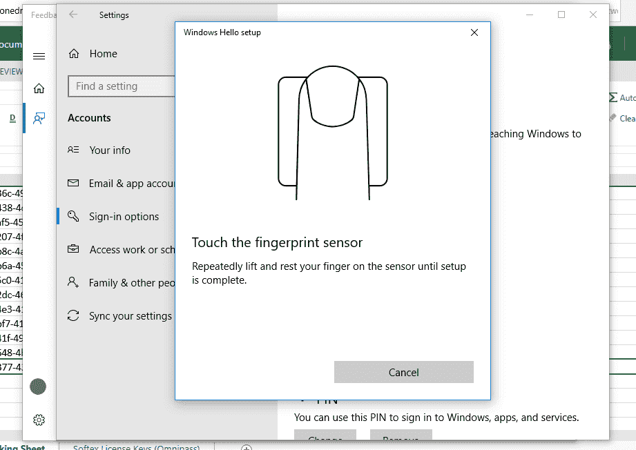The height and width of the screenshot is (450, 636).
Task: Open hamburger menu in Feedback Hub window
Action: click(39, 56)
